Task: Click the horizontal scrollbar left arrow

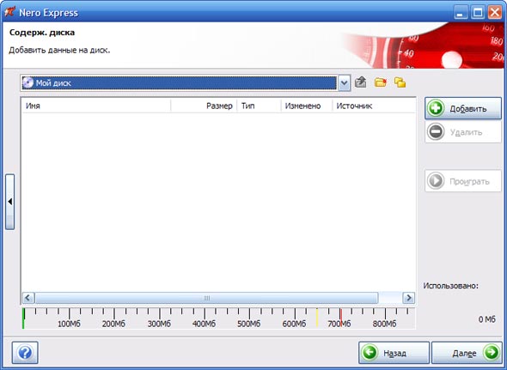Action: [28, 298]
